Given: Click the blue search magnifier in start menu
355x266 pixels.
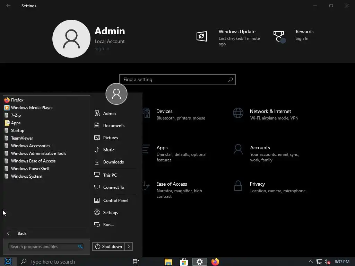Looking at the screenshot, I should coord(80,247).
